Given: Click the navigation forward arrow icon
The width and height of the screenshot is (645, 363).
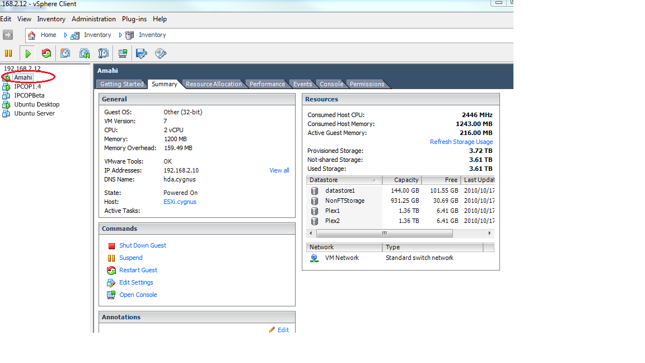Looking at the screenshot, I should (x=8, y=35).
